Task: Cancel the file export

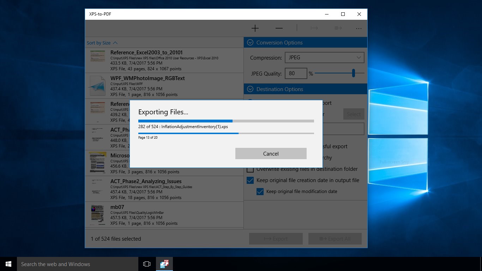Action: click(x=271, y=153)
